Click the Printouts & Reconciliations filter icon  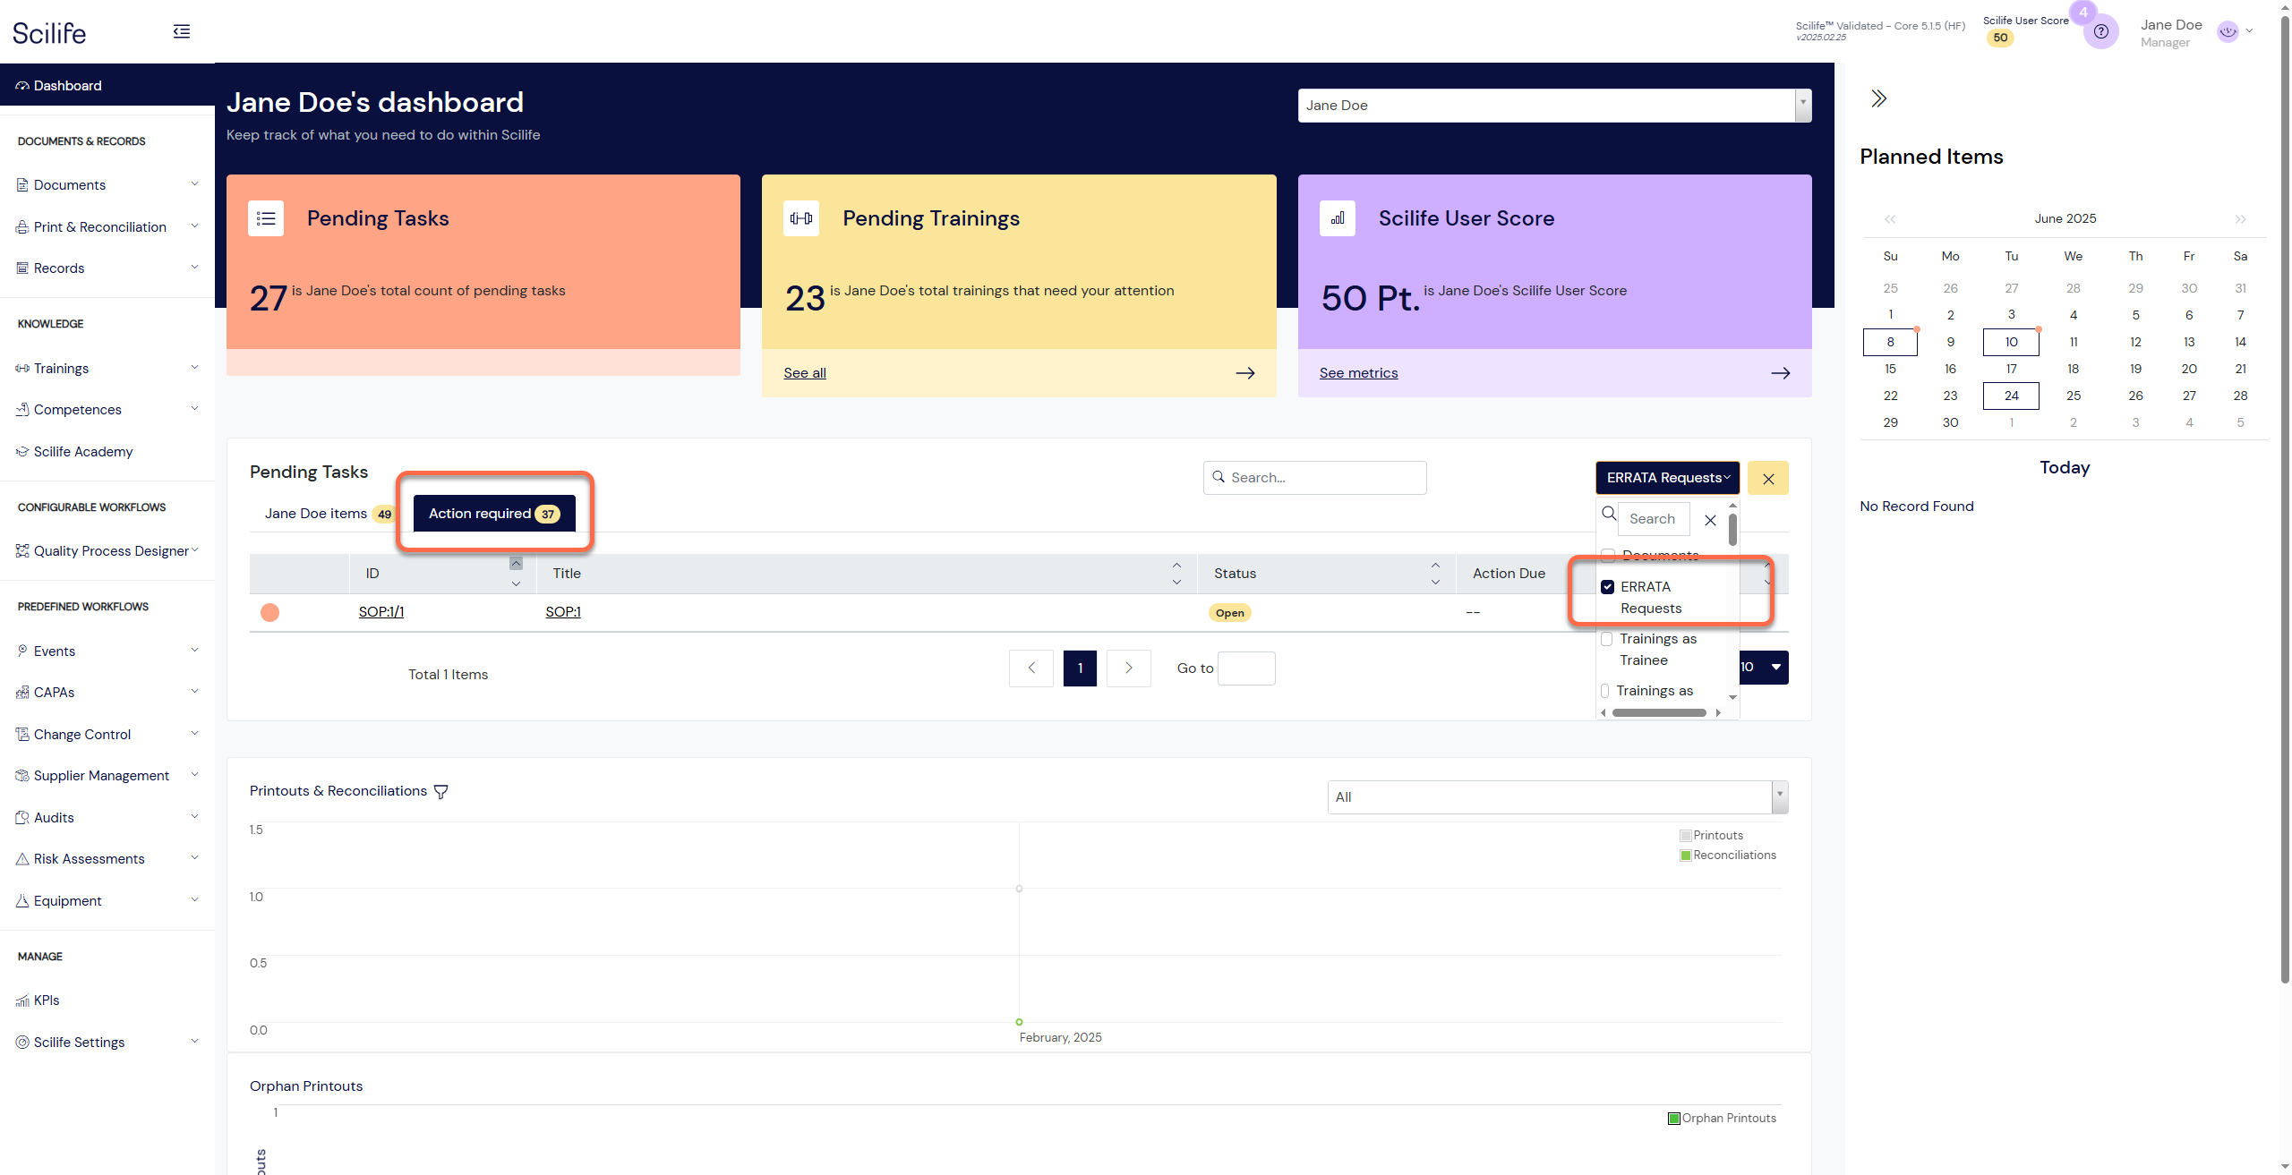pyautogui.click(x=440, y=791)
